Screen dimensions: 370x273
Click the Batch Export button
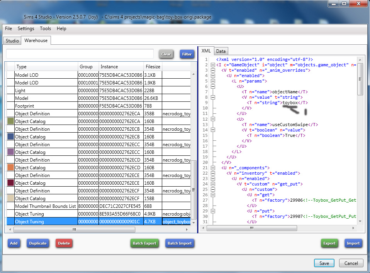pyautogui.click(x=144, y=243)
